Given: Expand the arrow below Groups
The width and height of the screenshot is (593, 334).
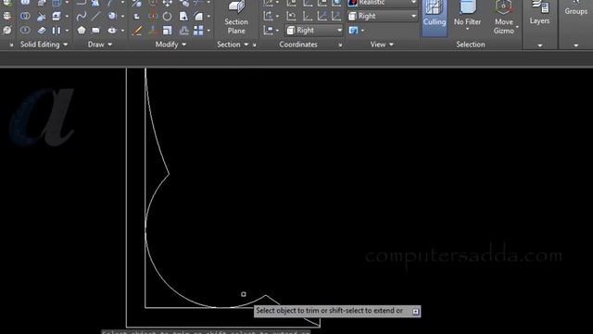Looking at the screenshot, I should [575, 45].
